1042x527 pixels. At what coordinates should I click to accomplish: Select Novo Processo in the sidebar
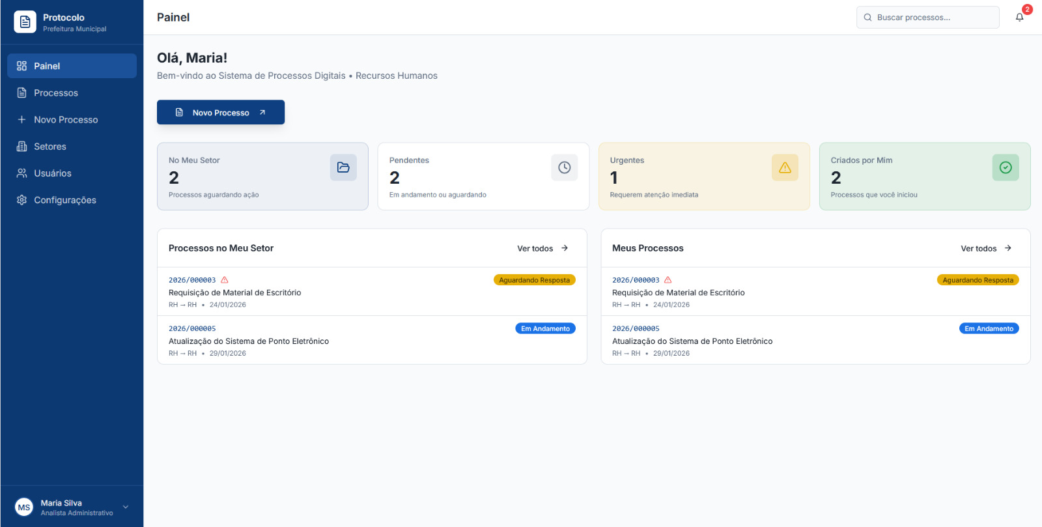coord(66,120)
